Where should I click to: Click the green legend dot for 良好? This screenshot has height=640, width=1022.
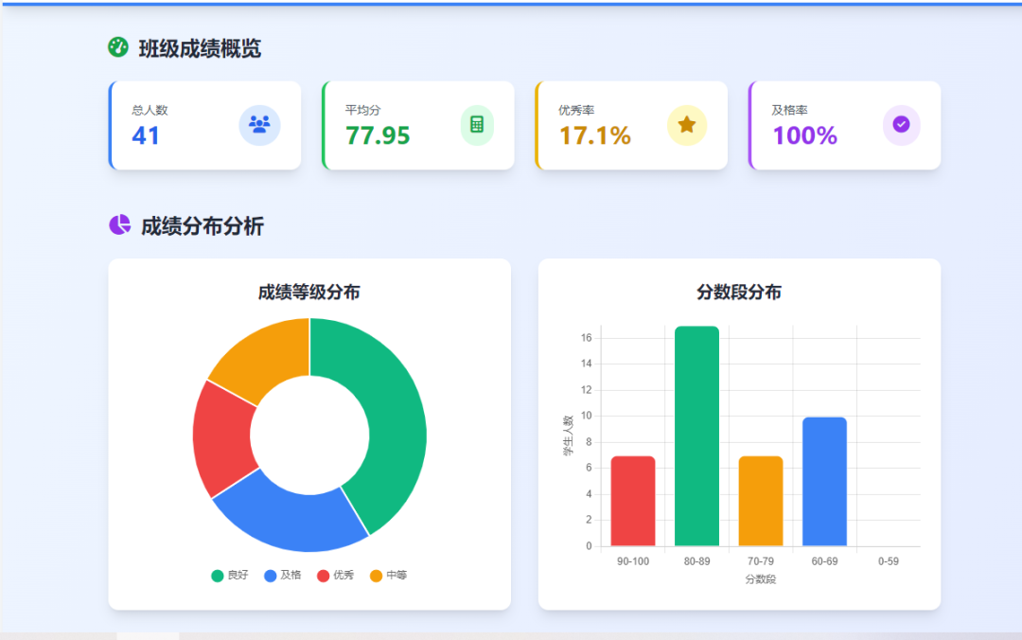point(218,575)
